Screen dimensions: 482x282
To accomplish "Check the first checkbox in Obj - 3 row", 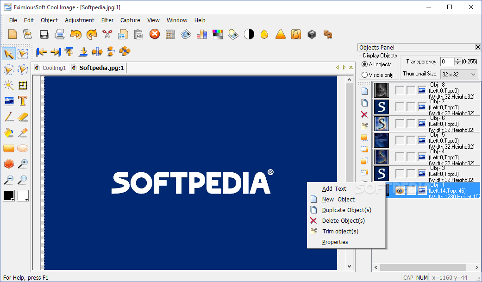I will point(400,174).
